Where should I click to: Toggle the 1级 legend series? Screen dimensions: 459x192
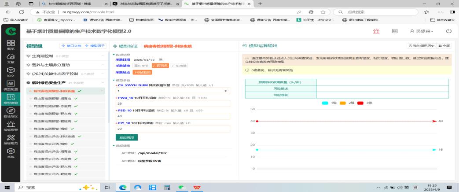point(329,103)
